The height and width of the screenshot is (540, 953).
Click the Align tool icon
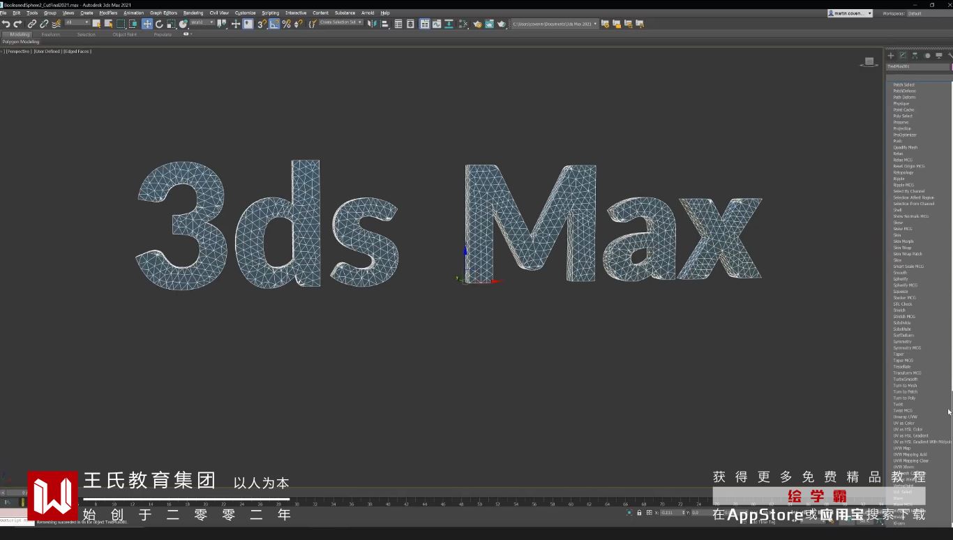(x=384, y=24)
